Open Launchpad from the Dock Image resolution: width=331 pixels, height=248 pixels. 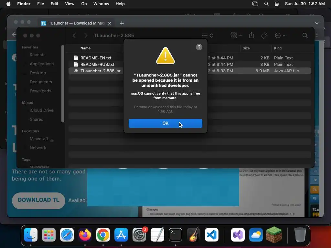tap(49, 235)
